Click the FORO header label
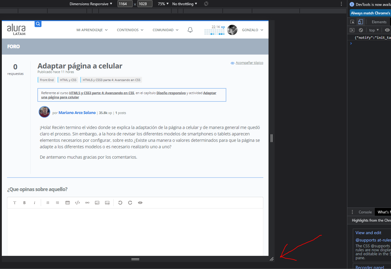Screen dimensions: 391x269 coord(13,46)
